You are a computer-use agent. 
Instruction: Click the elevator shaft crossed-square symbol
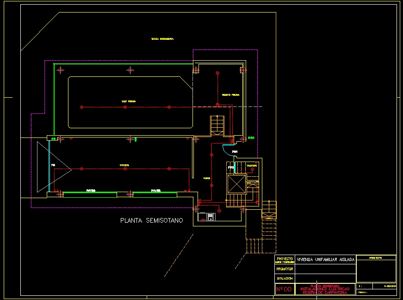tap(236, 184)
